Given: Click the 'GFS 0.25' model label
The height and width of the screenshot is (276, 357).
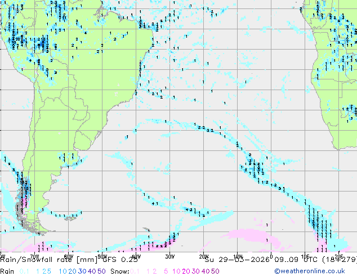Looking at the screenshot, I should [119, 260].
